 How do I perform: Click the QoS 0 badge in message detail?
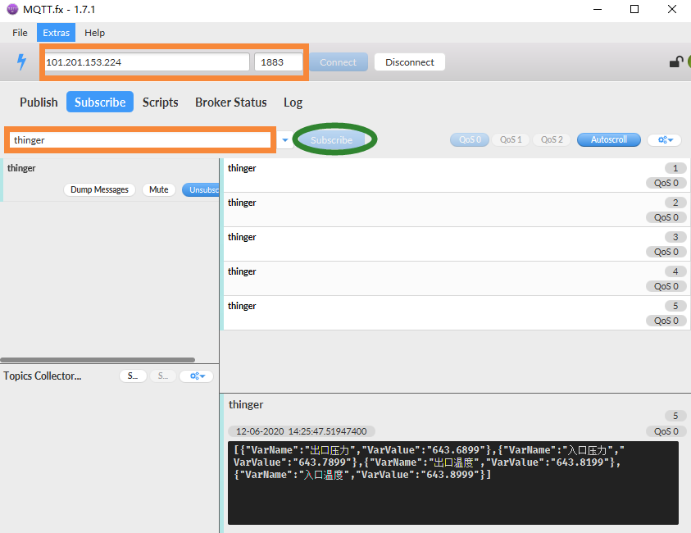pos(666,431)
